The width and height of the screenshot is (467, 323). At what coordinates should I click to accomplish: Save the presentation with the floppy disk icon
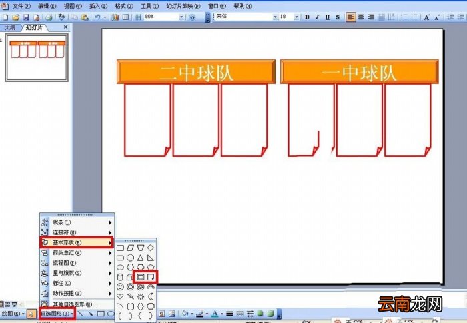pos(26,17)
